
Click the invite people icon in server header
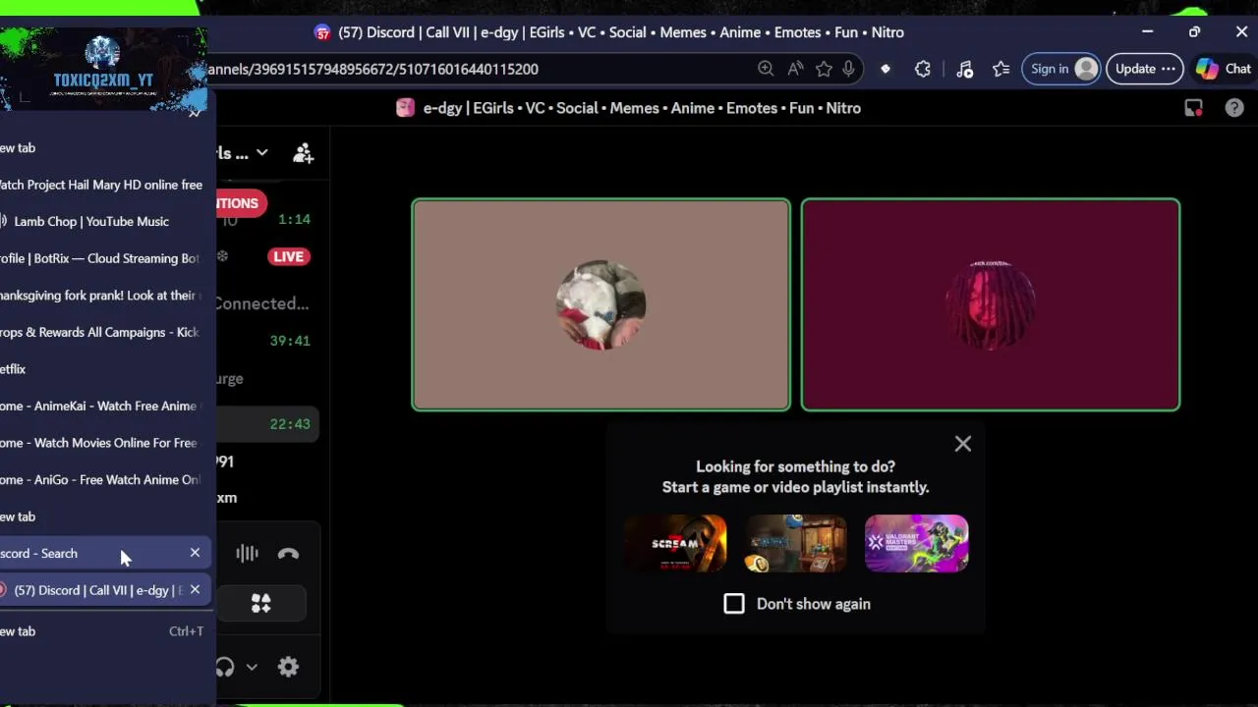click(x=304, y=153)
